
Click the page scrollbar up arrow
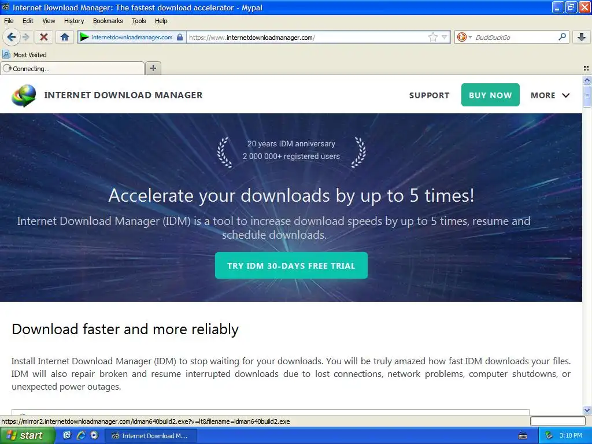tap(587, 80)
